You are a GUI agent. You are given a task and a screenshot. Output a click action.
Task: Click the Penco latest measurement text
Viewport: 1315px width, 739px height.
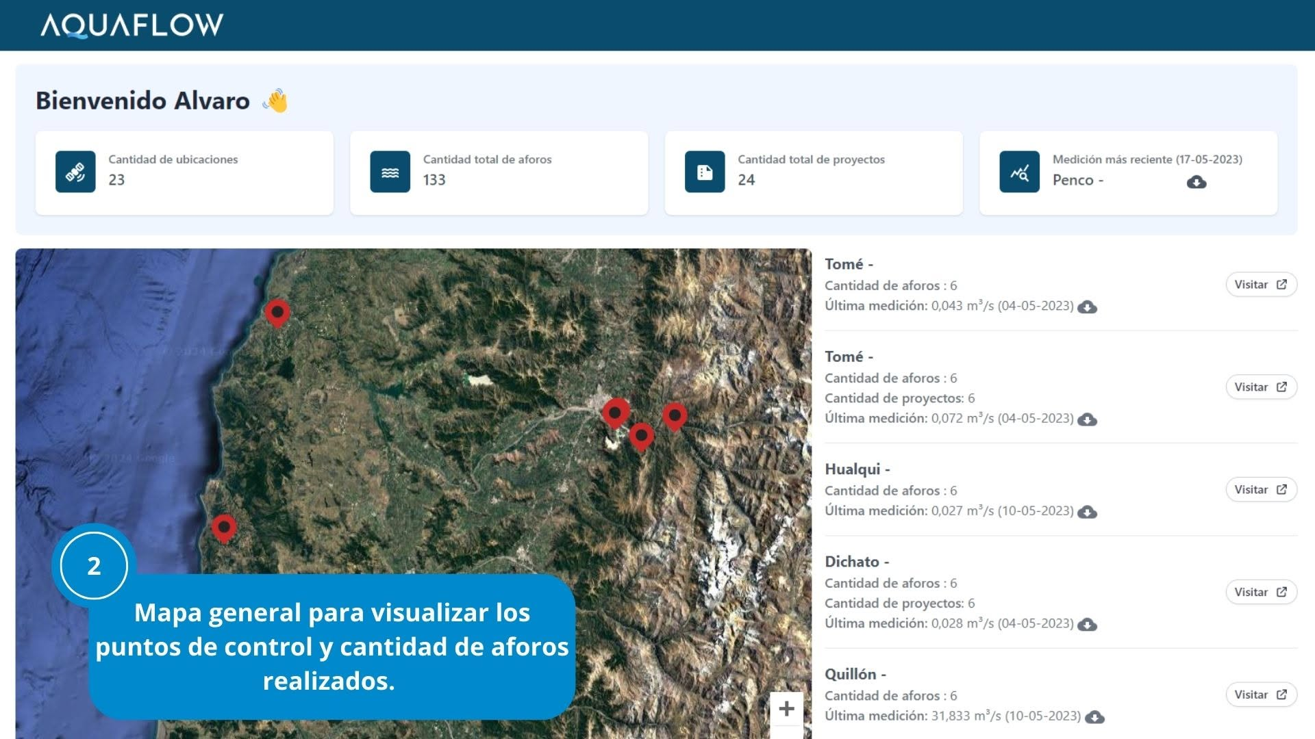click(1078, 180)
